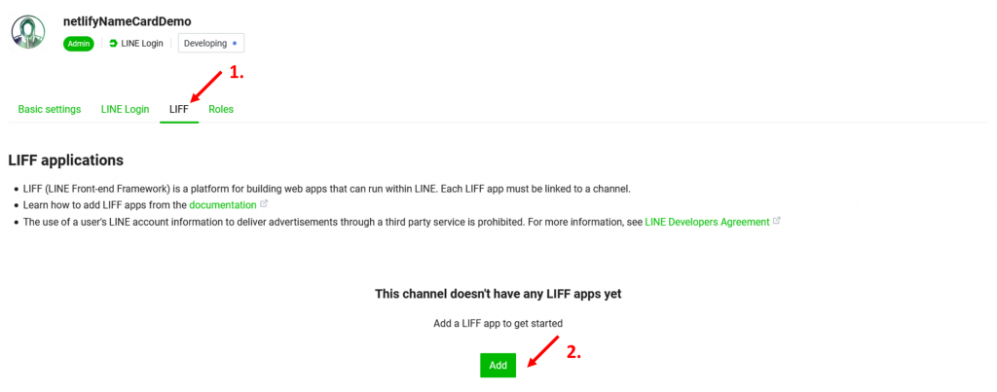Viewport: 997px width, 392px height.
Task: Select the LIFF tab
Action: click(x=179, y=109)
